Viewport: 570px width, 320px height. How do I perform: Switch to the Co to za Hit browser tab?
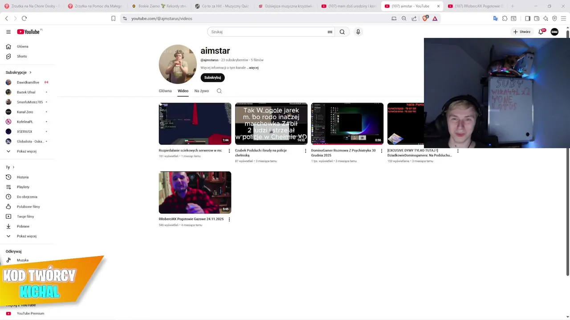point(223,6)
